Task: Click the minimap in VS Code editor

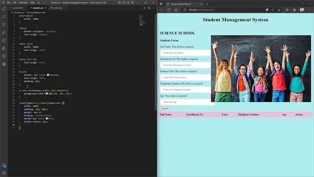Action: [x=143, y=20]
